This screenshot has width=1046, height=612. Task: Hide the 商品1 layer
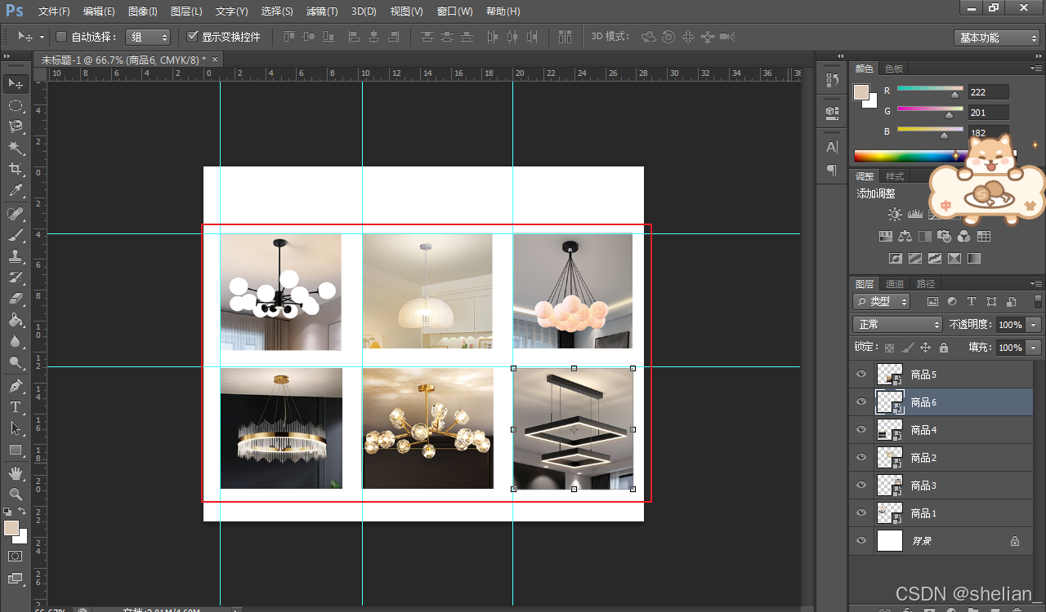(x=860, y=513)
